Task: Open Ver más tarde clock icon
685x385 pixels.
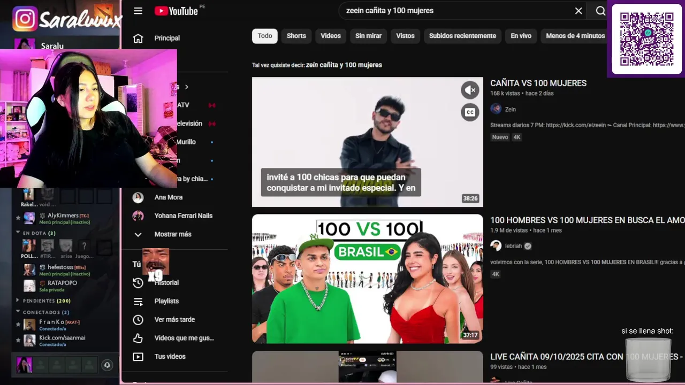Action: 138,320
